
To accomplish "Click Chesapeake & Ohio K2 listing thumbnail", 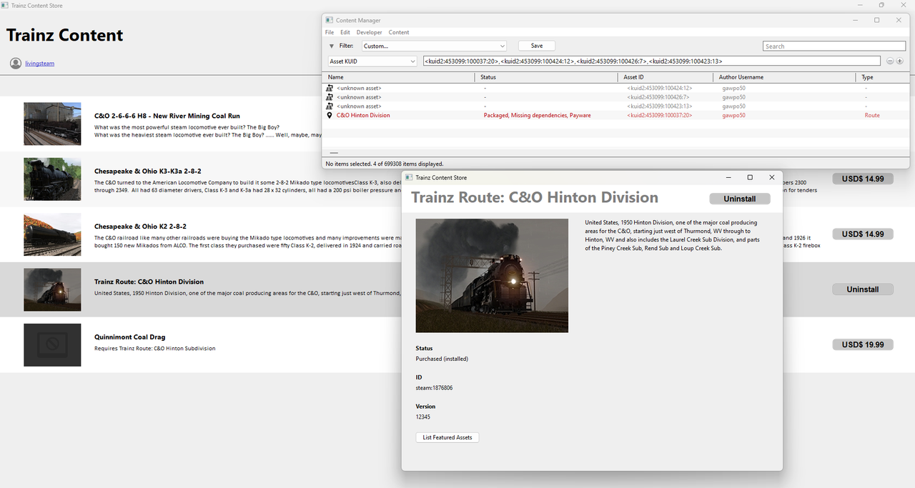I will click(x=52, y=234).
